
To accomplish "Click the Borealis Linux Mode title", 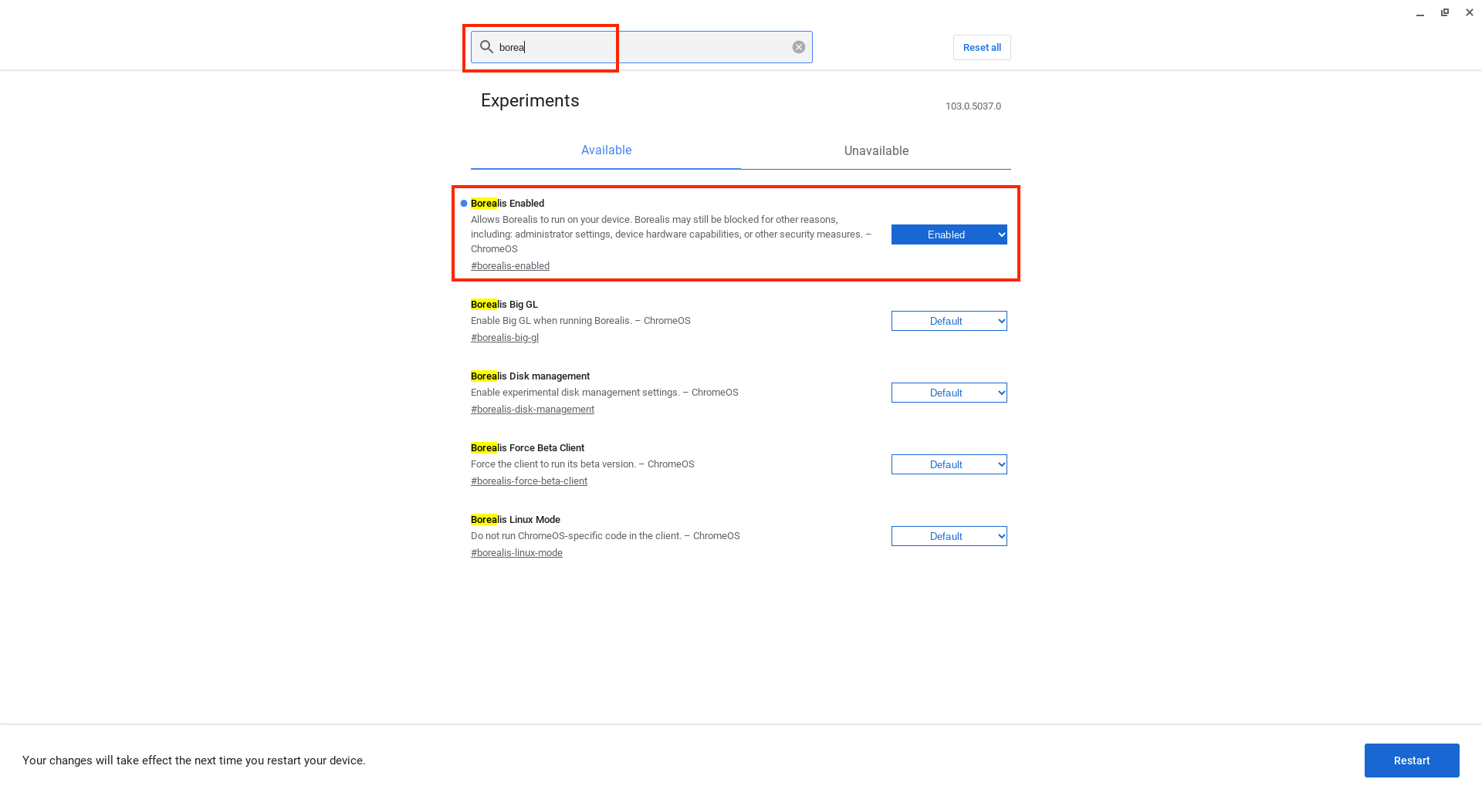I will (x=516, y=520).
